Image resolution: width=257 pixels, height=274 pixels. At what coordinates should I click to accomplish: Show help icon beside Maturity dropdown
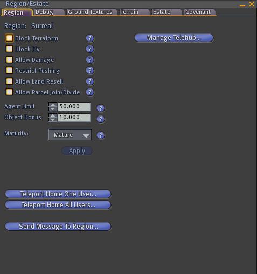click(x=101, y=135)
